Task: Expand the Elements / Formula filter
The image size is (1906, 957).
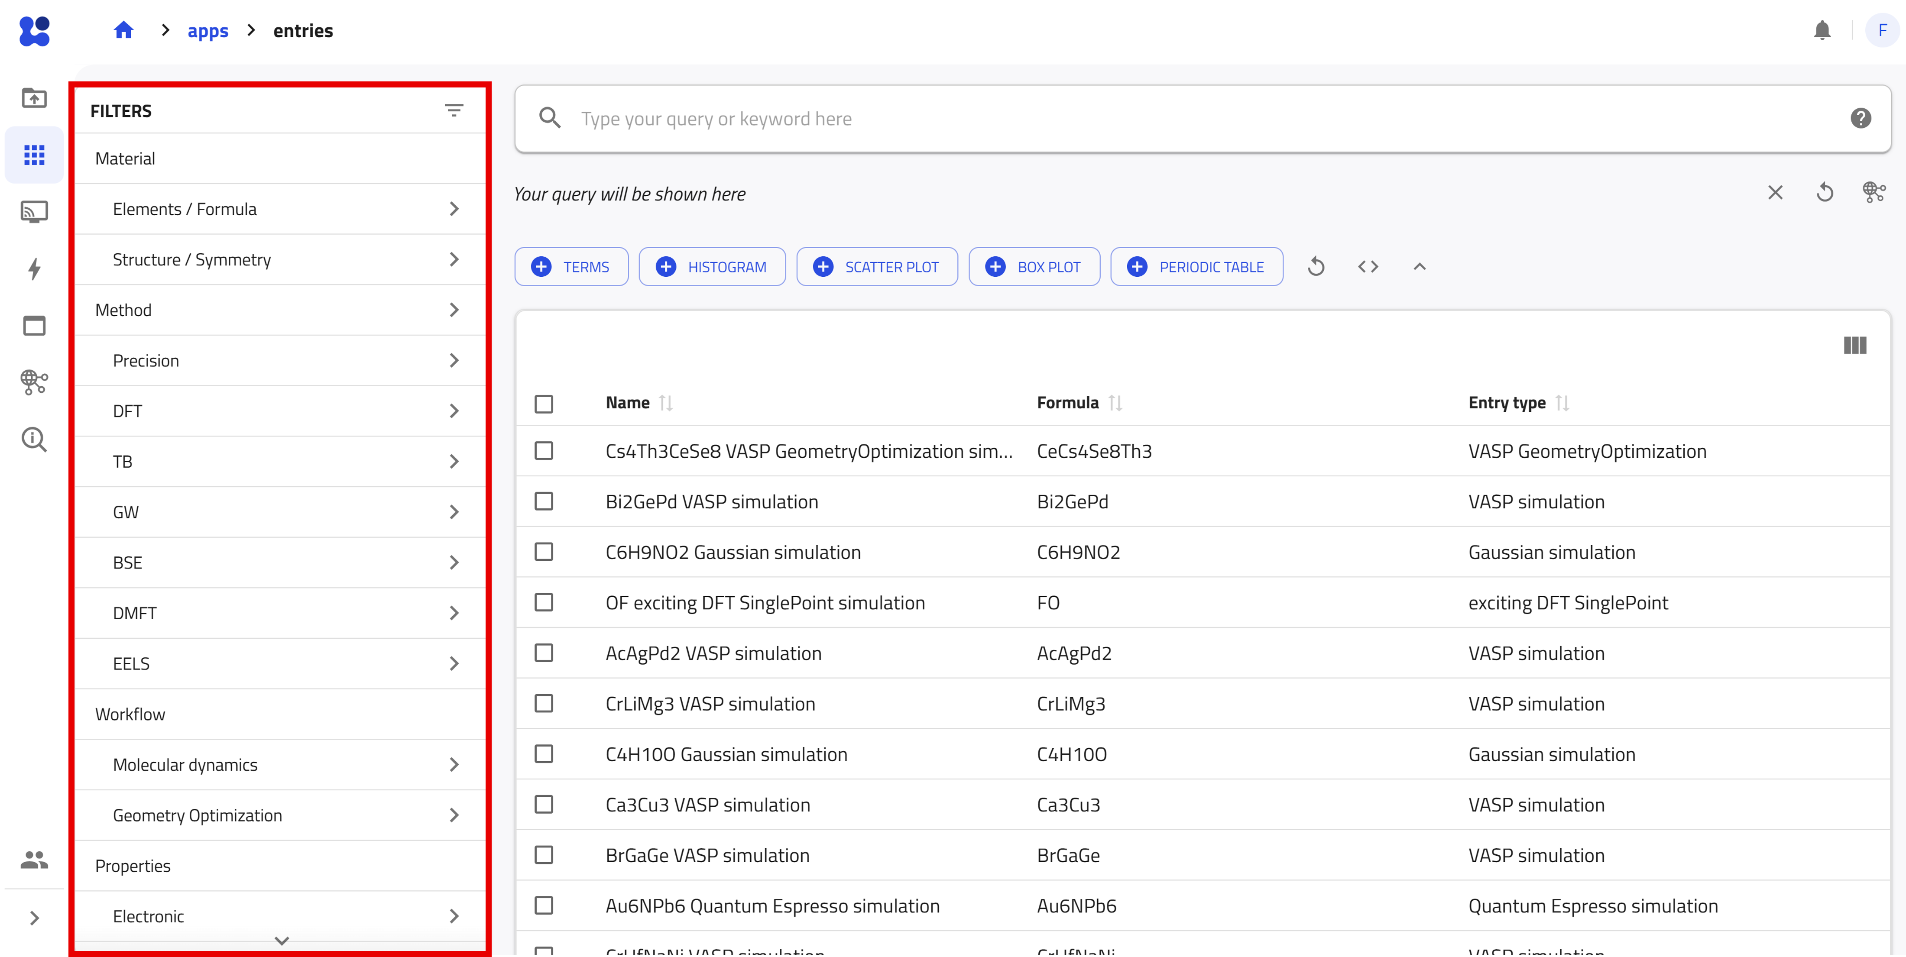Action: 280,209
